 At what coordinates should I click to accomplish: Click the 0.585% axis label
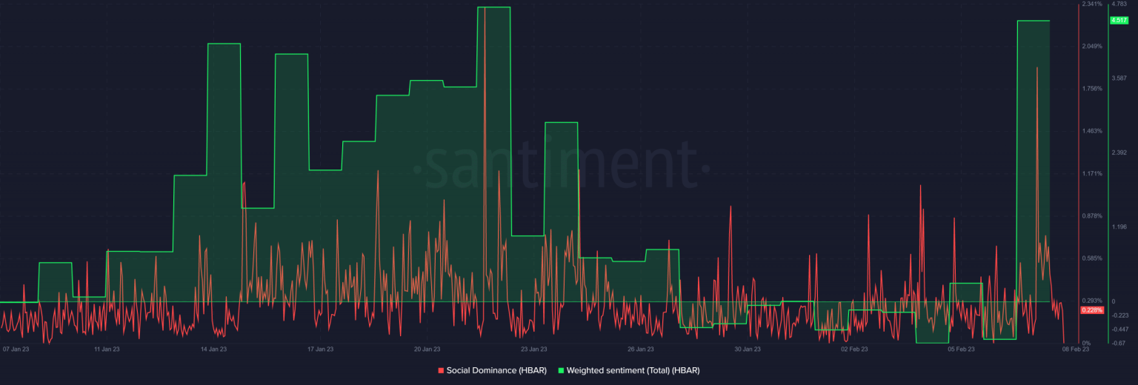point(1092,258)
